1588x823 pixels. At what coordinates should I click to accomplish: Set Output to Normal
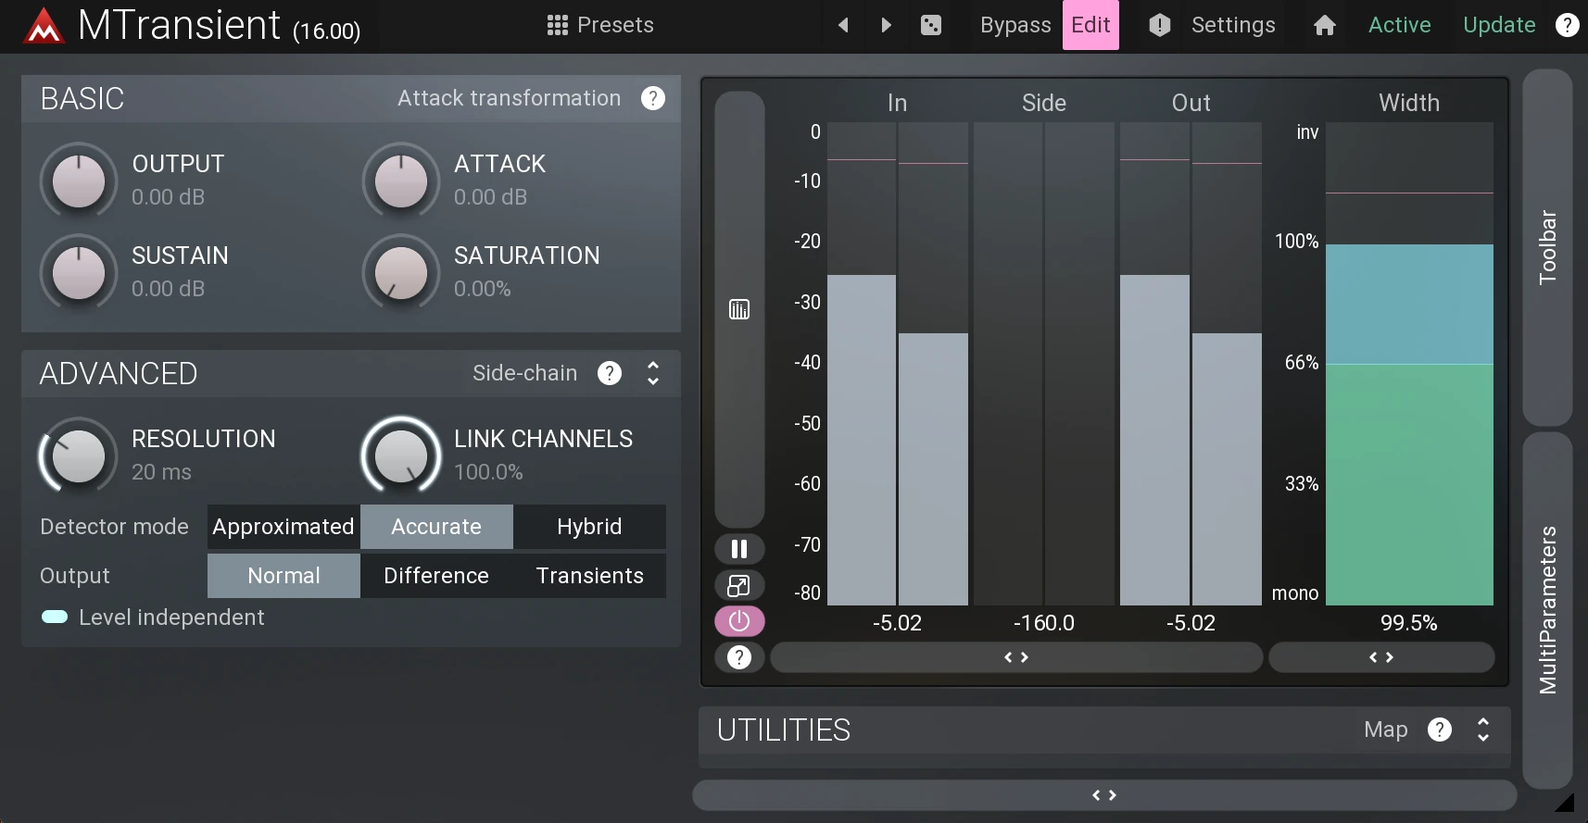[x=284, y=576]
